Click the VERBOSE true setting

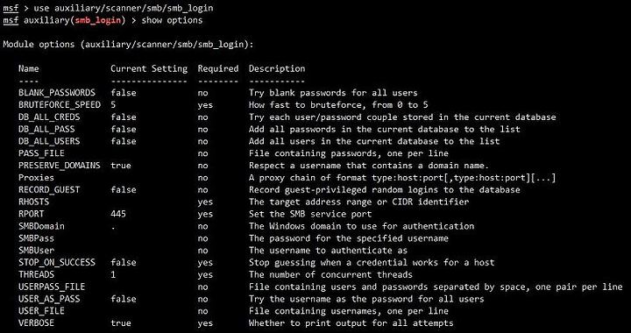click(x=121, y=323)
